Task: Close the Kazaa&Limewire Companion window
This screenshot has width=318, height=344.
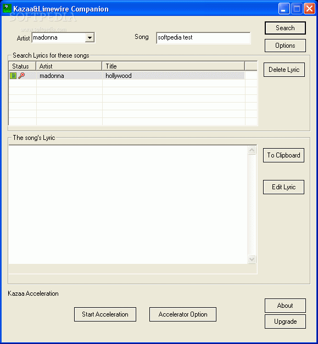Action: coord(309,9)
